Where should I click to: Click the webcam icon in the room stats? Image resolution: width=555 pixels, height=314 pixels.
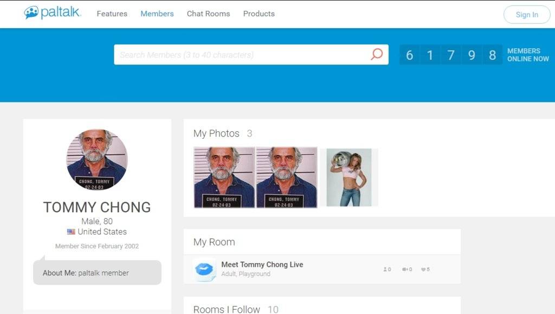click(404, 268)
